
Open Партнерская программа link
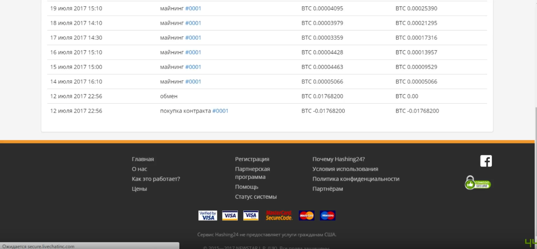[252, 173]
